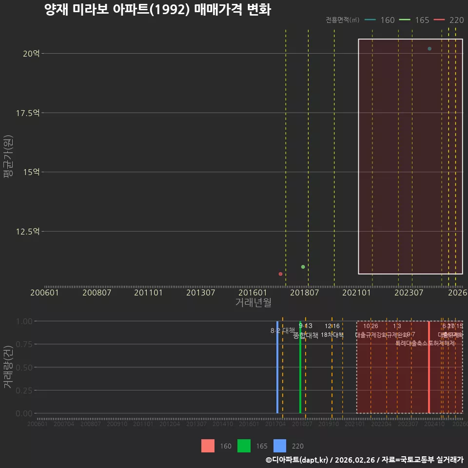Image resolution: width=468 pixels, height=468 pixels.
Task: Click the light-green 165 line legend entry
Action: tap(414, 20)
